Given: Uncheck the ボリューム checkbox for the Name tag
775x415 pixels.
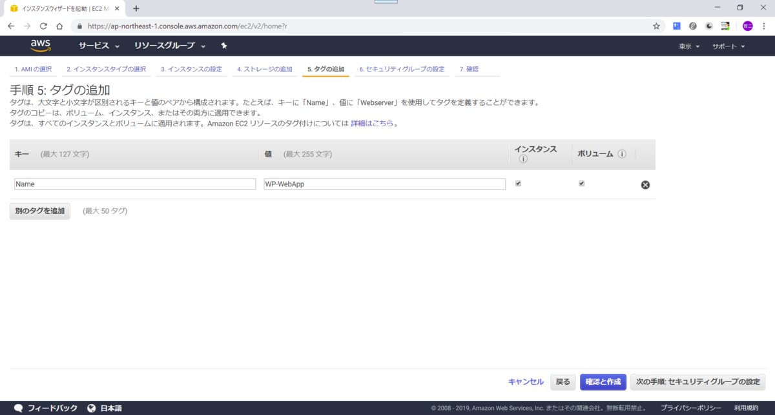Looking at the screenshot, I should tap(581, 183).
